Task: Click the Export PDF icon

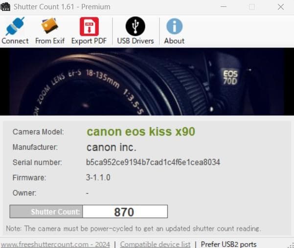Action: [89, 26]
